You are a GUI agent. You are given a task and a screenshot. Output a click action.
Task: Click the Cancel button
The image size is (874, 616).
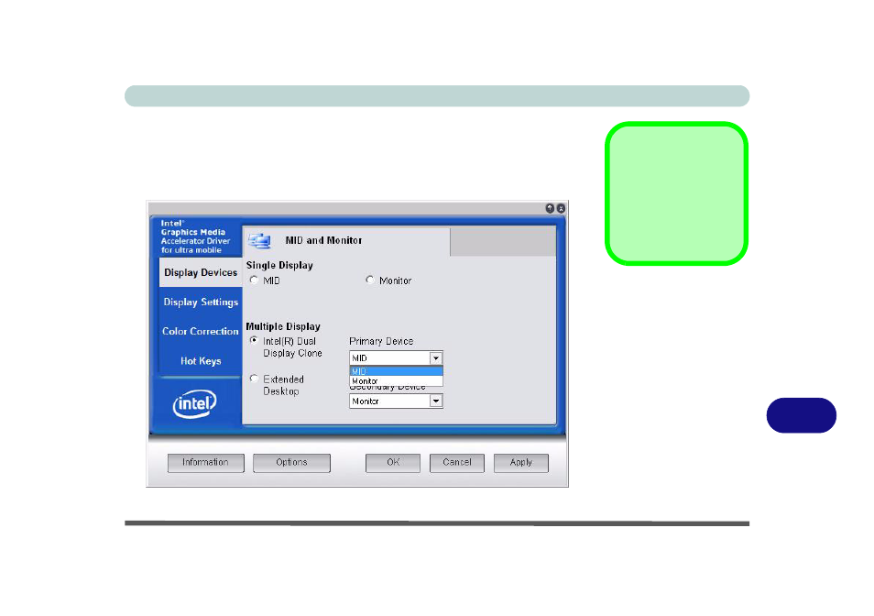457,463
